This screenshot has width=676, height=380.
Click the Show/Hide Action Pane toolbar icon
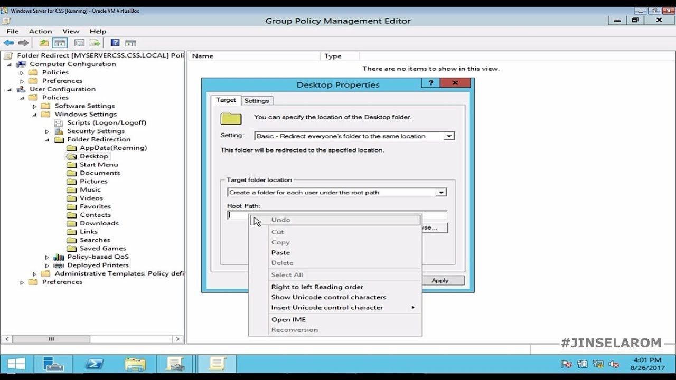(x=130, y=43)
